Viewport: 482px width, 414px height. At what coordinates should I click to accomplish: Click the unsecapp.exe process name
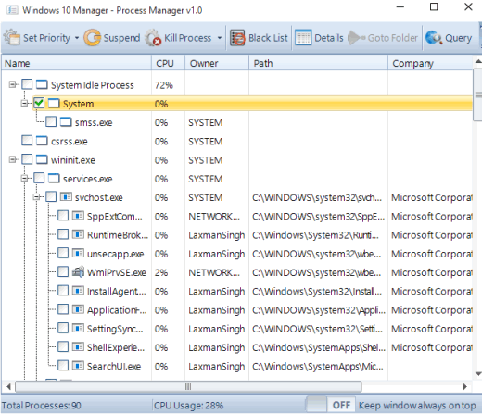pyautogui.click(x=115, y=254)
